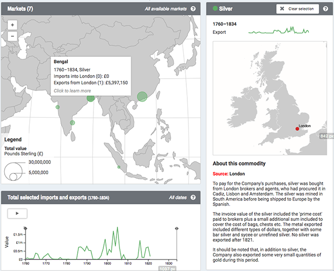
Task: Open help for the Silver commodity panel
Action: (326, 9)
